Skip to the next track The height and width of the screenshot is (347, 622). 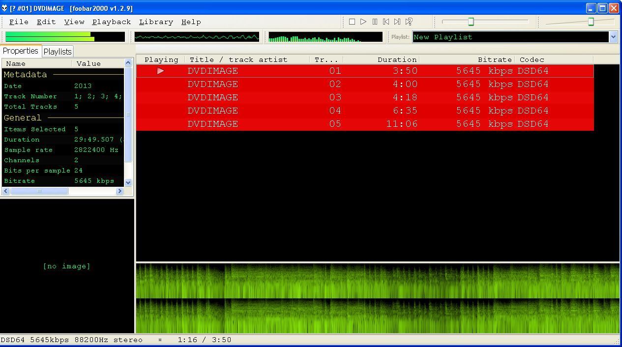[x=397, y=22]
